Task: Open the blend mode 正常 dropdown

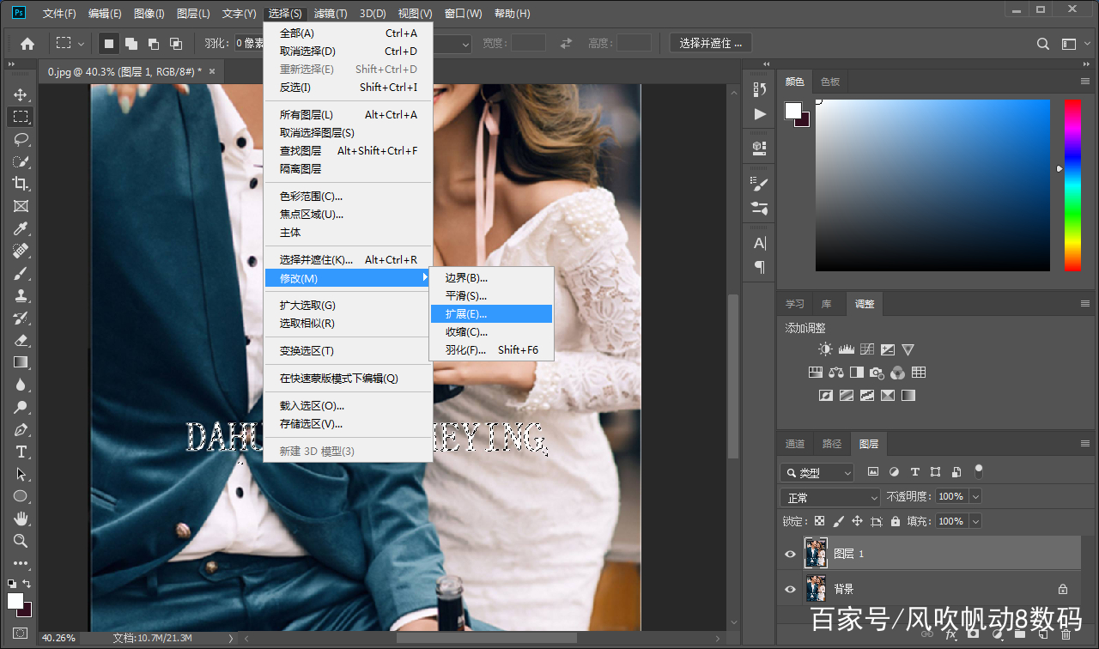Action: tap(829, 497)
